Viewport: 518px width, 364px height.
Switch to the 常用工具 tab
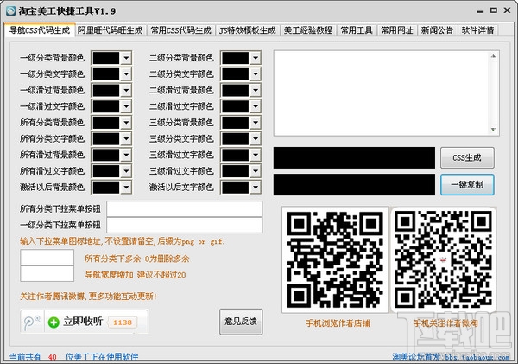click(357, 30)
